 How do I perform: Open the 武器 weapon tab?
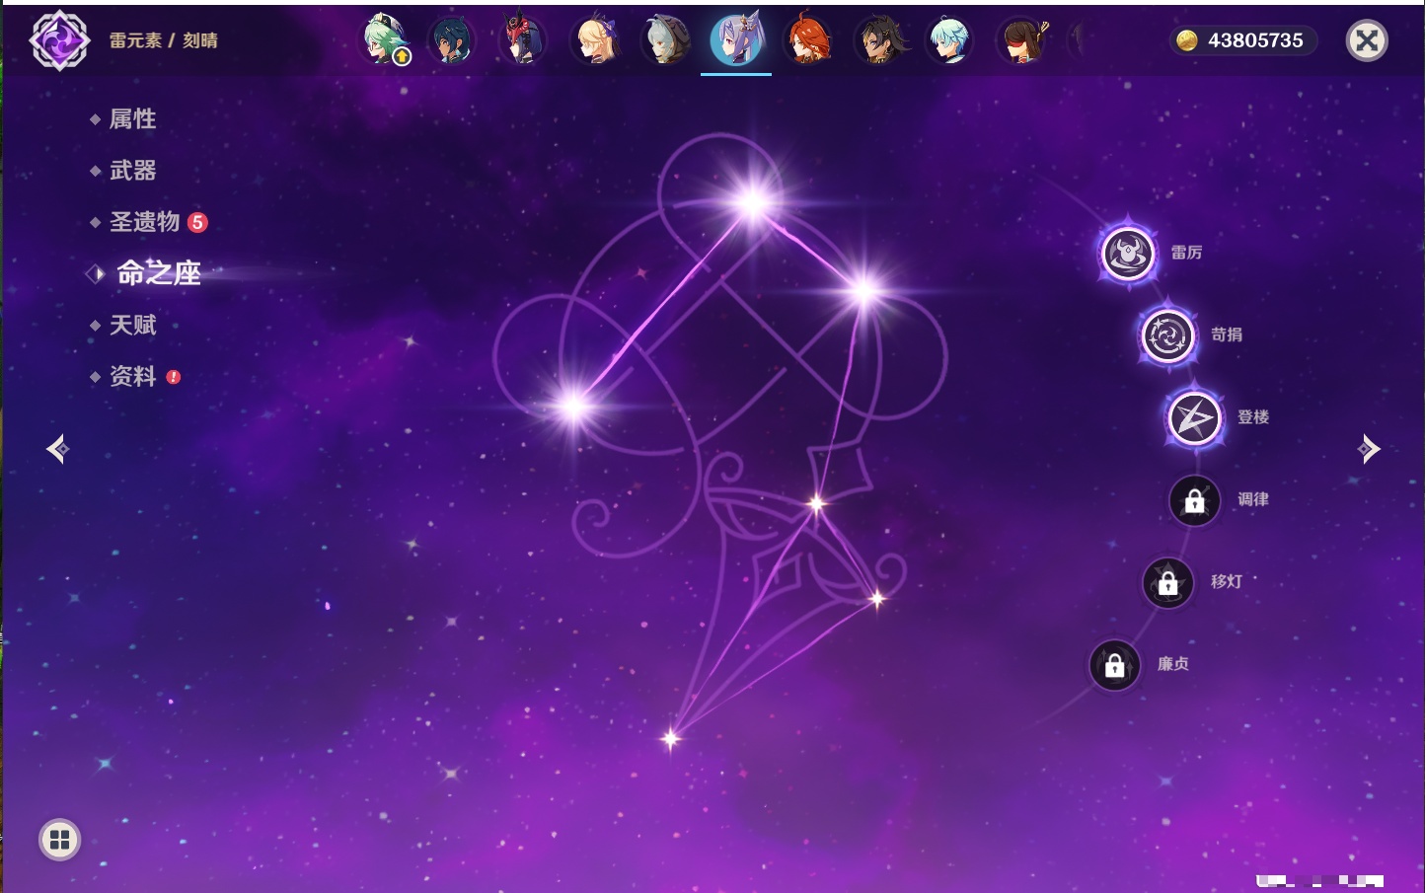[132, 171]
